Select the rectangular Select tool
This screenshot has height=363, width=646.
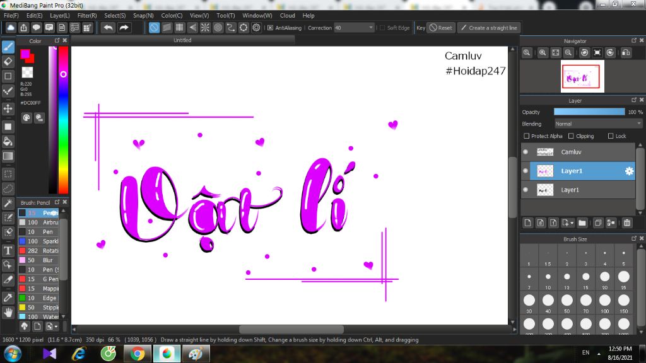point(8,174)
